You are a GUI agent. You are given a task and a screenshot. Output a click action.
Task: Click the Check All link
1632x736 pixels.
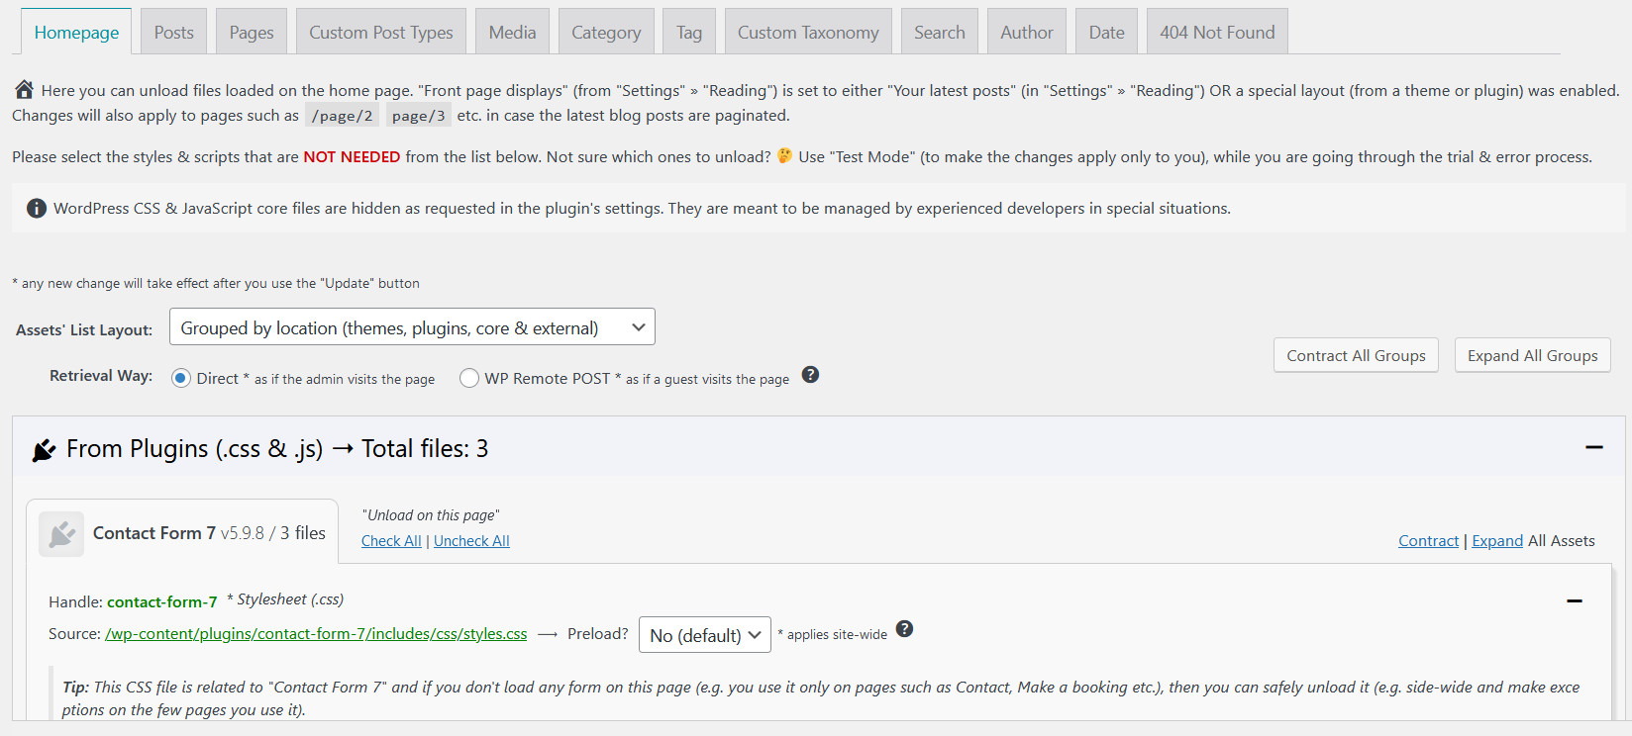click(x=391, y=540)
